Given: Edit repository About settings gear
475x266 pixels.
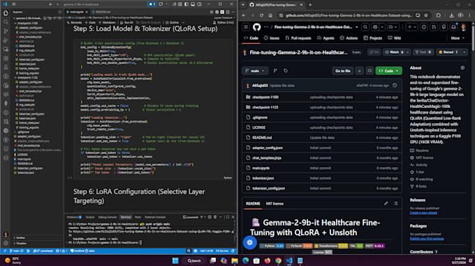Looking at the screenshot, I should click(x=462, y=68).
